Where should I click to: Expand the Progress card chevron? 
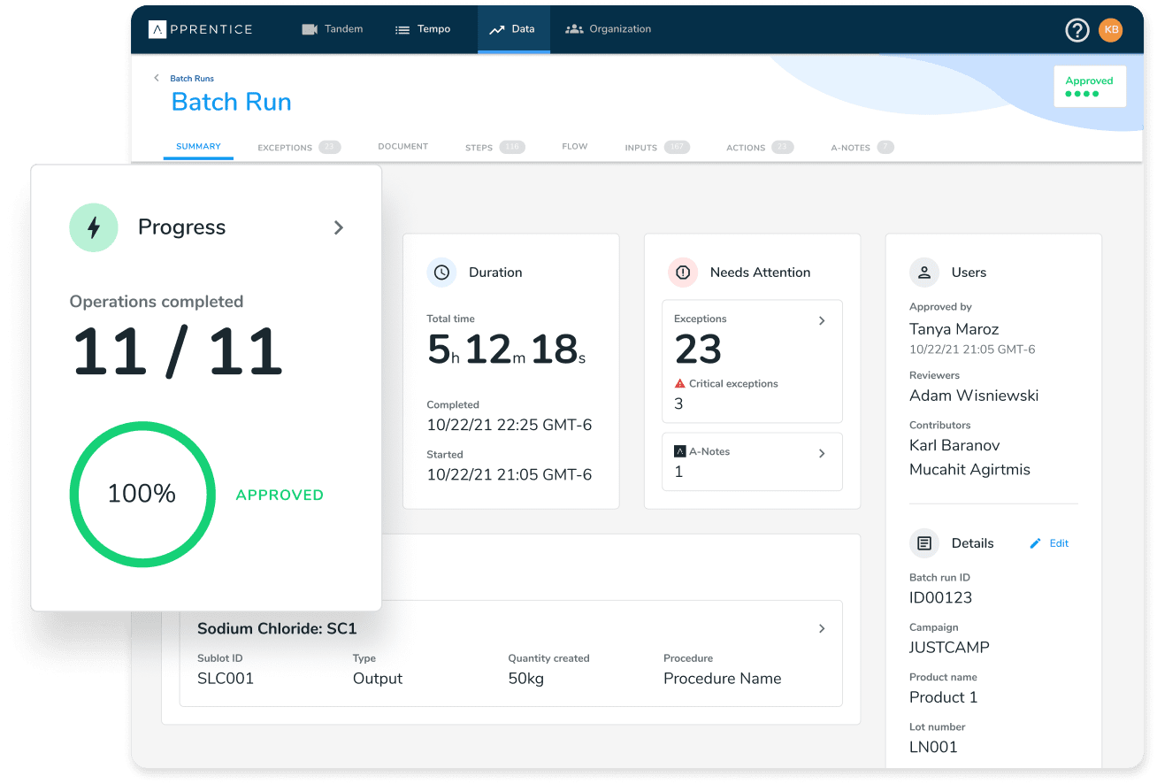pos(339,227)
